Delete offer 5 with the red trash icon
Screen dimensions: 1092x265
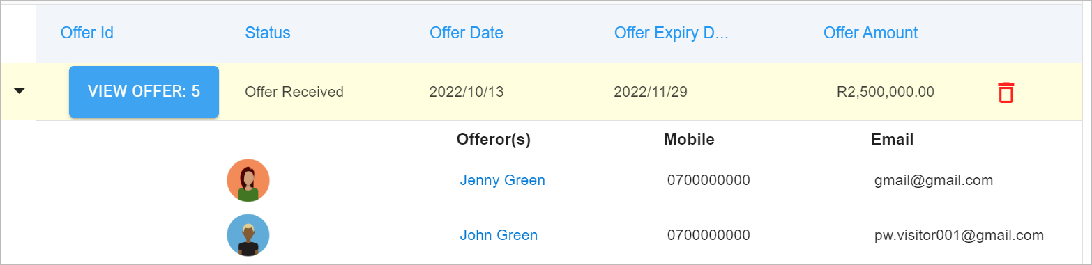point(1006,93)
